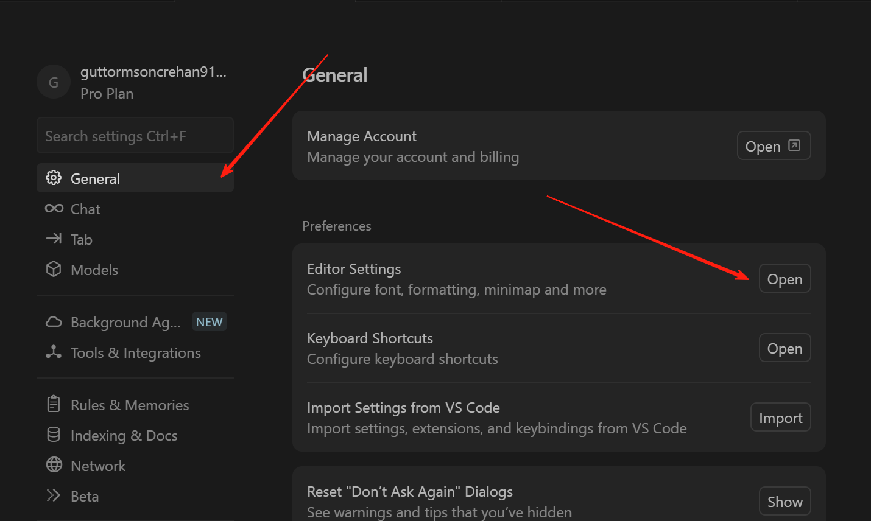
Task: Click the Tab arrow icon
Action: pyautogui.click(x=54, y=239)
